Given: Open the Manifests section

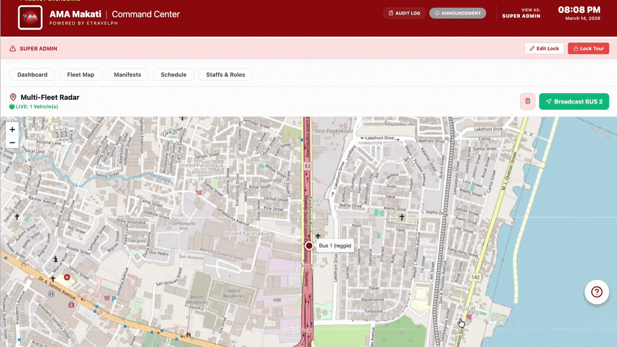Looking at the screenshot, I should point(127,74).
